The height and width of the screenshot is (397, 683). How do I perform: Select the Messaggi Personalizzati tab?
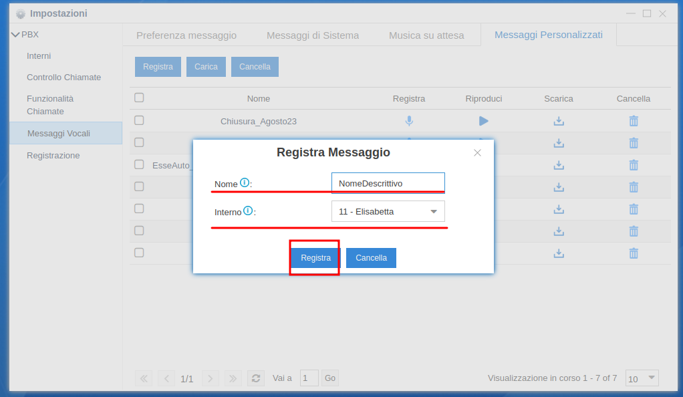click(549, 35)
